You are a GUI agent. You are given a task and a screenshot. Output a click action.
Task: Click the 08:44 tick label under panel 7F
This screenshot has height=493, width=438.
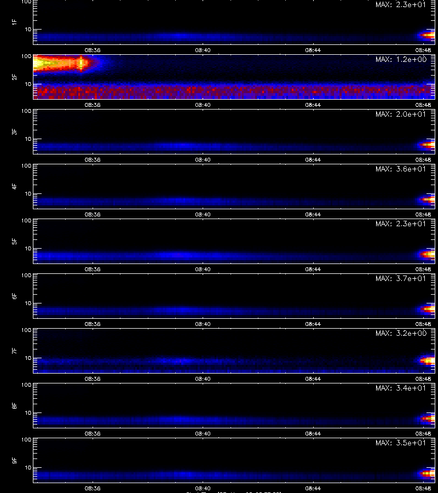[x=313, y=379]
